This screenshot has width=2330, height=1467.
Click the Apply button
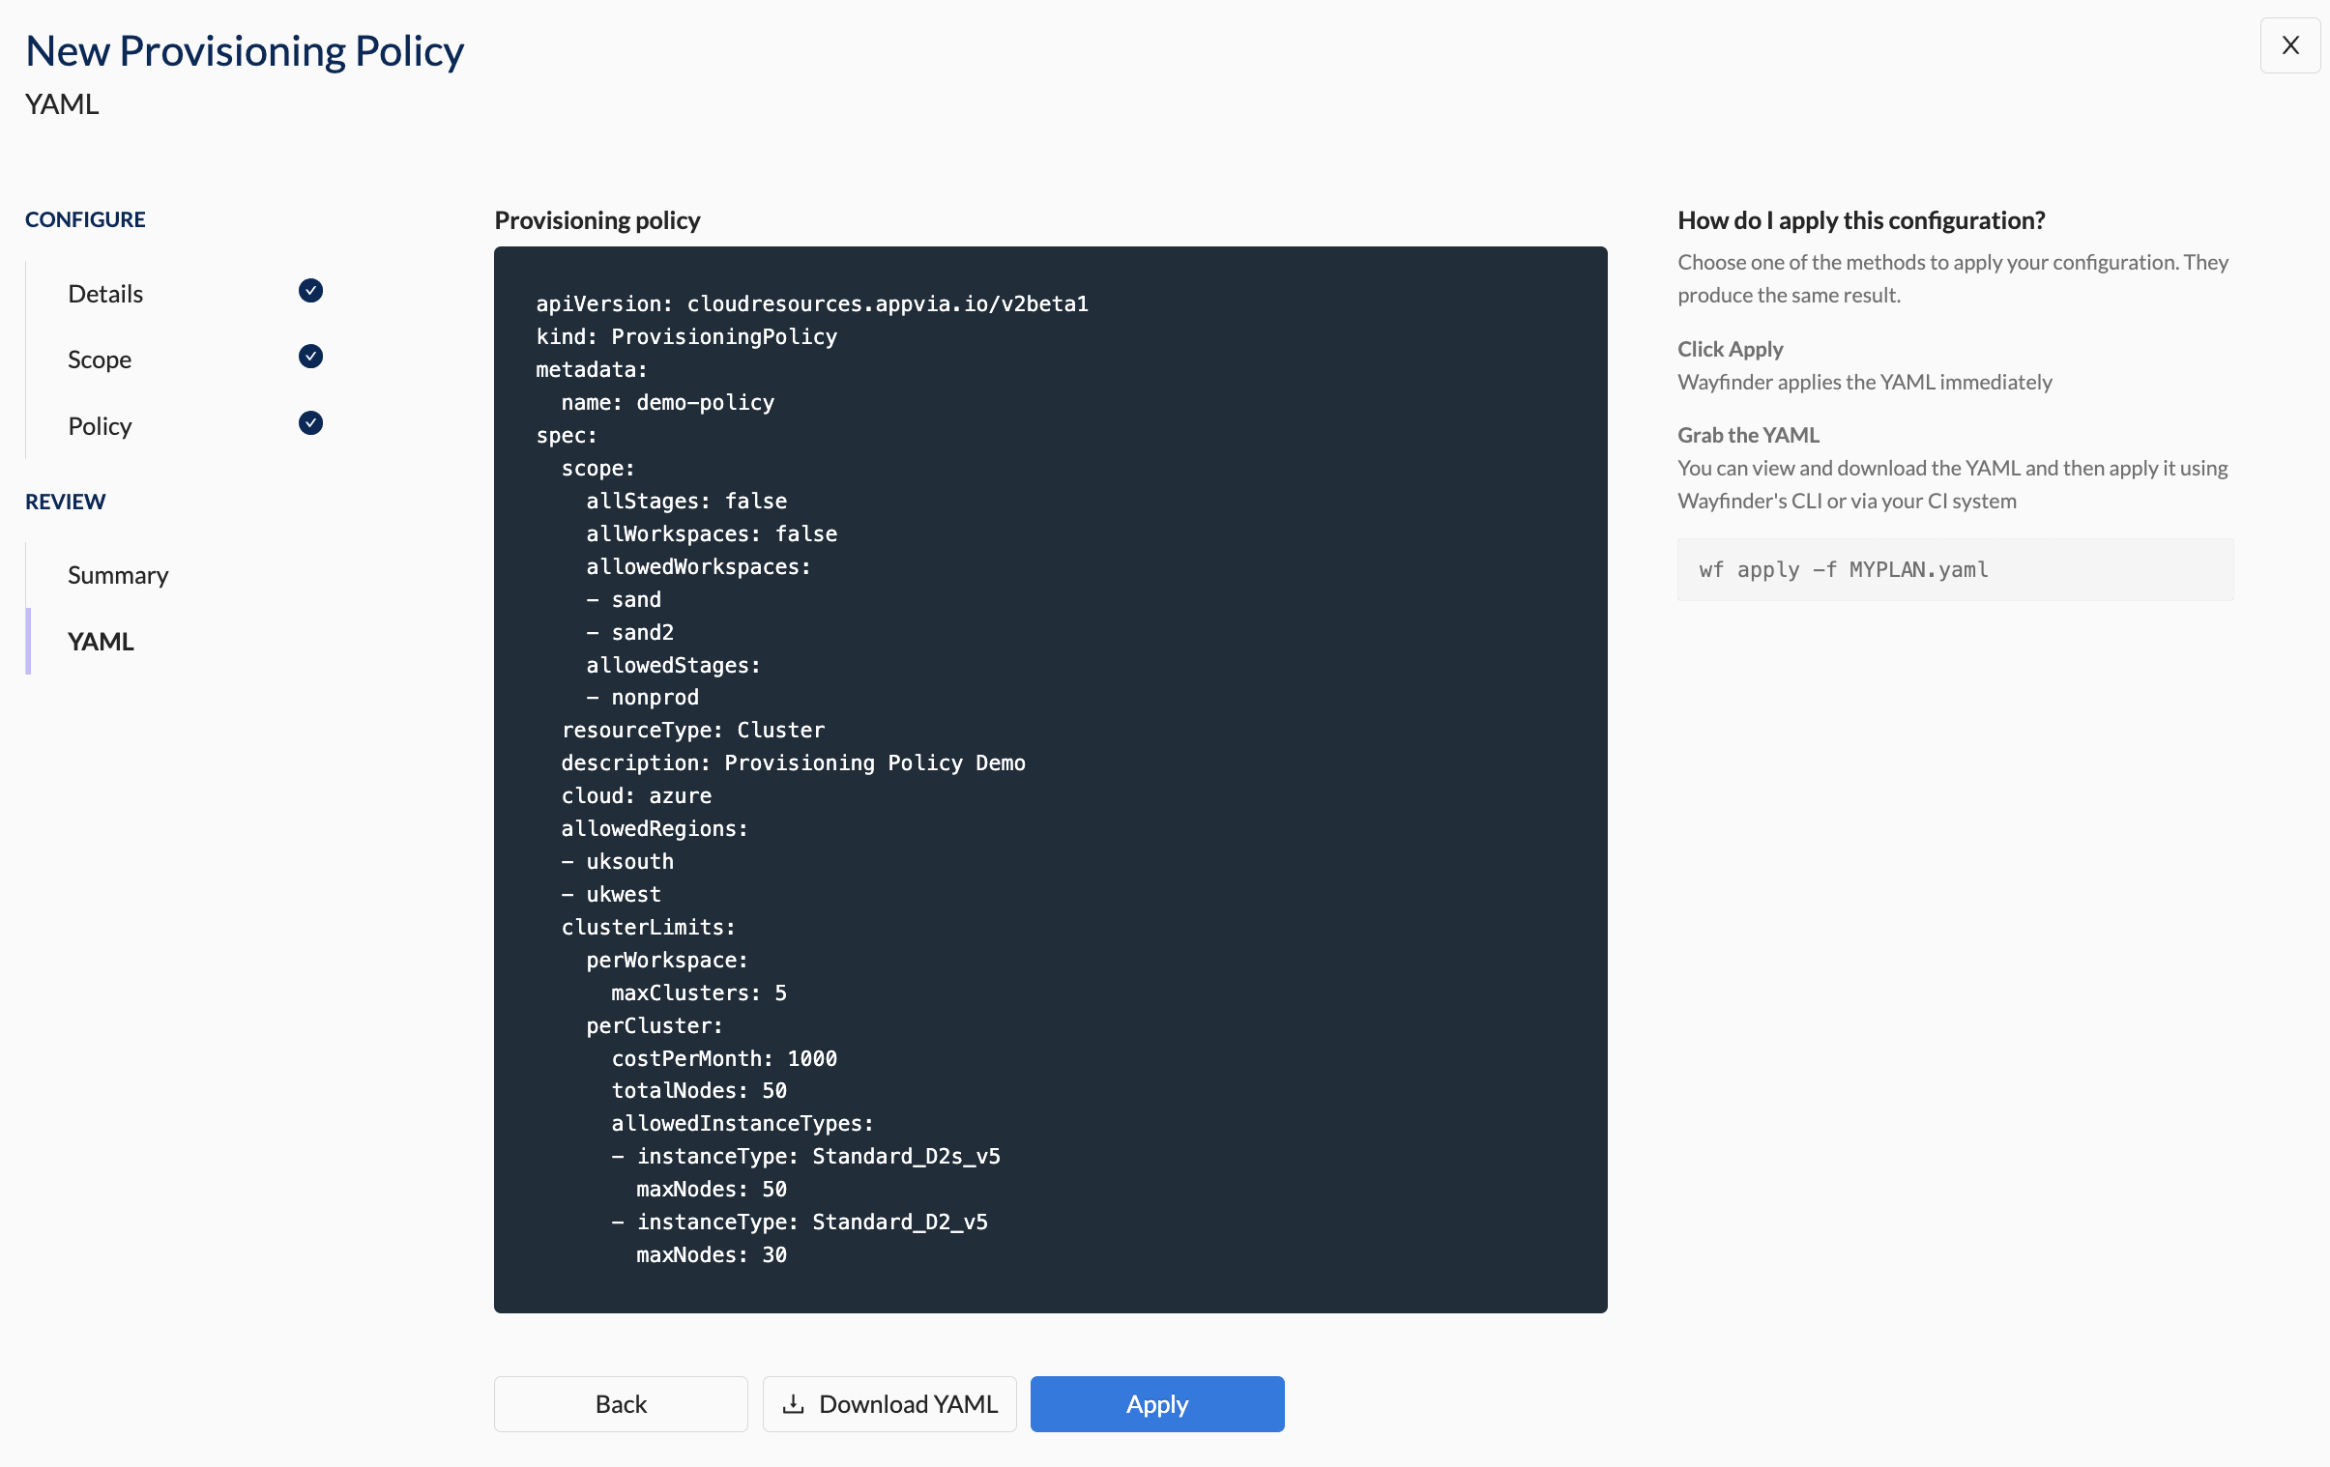click(1156, 1403)
